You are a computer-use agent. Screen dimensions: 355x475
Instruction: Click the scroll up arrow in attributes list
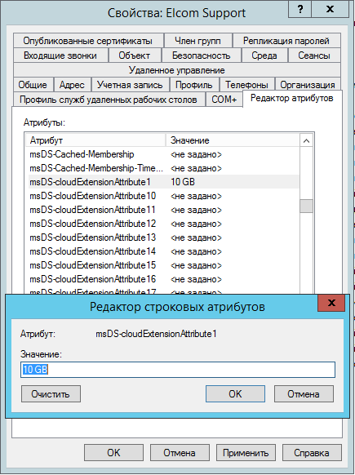pyautogui.click(x=307, y=140)
